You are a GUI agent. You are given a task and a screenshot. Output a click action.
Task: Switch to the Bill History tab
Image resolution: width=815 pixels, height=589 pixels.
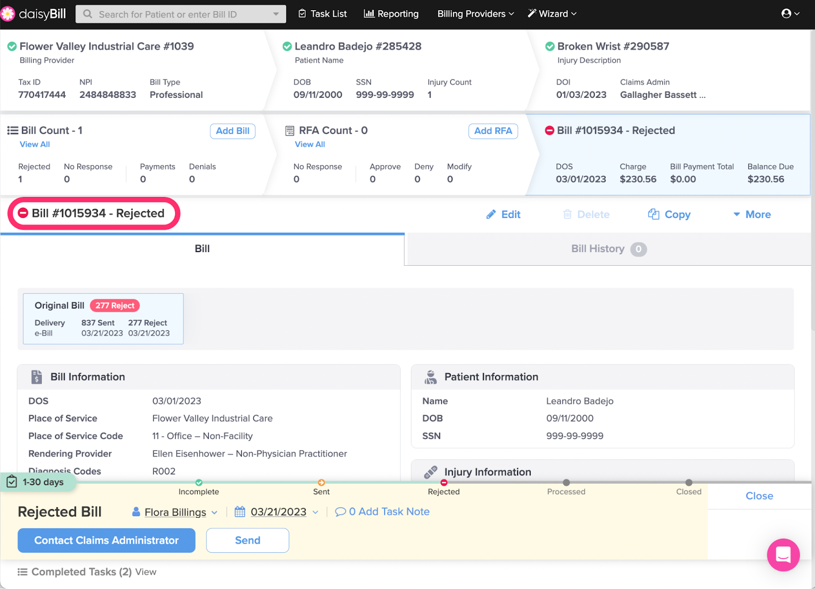click(609, 249)
